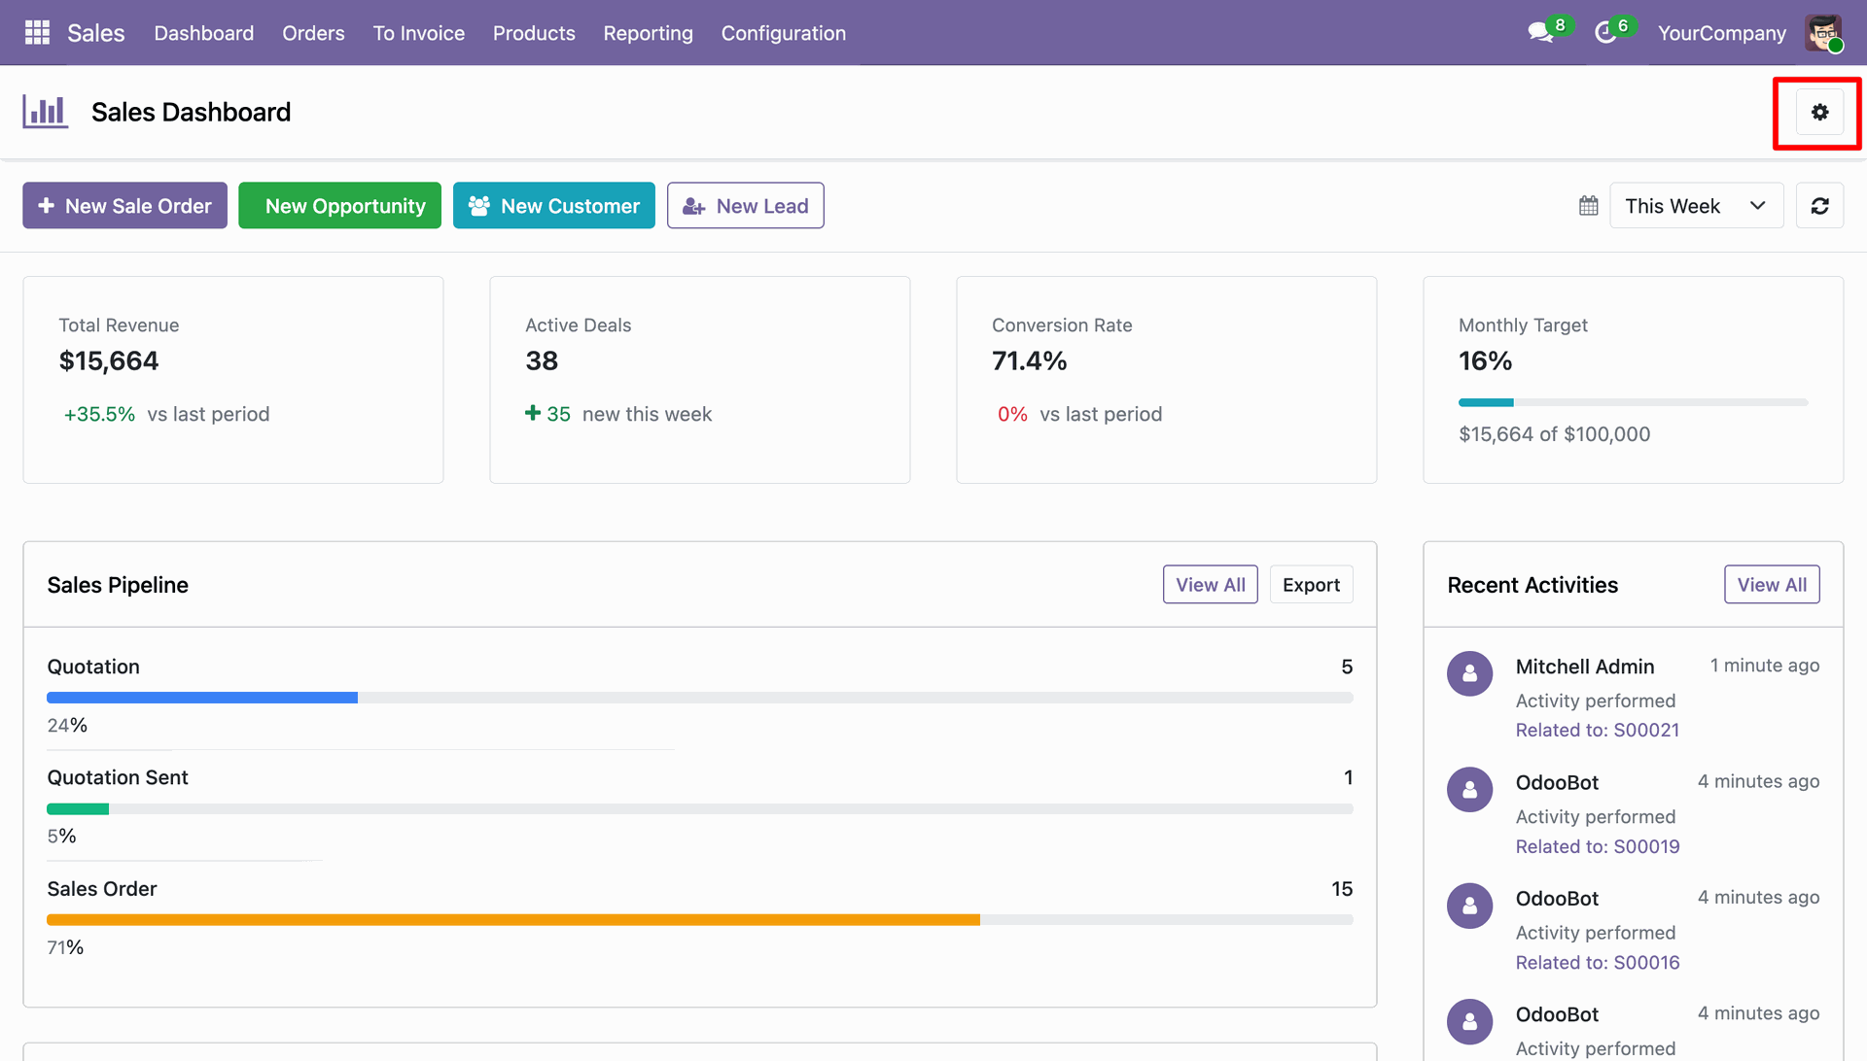Viewport: 1867px width, 1061px height.
Task: Go to the Orders menu
Action: pos(313,33)
